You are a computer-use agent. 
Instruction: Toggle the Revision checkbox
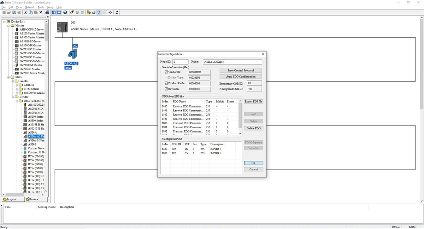click(166, 89)
